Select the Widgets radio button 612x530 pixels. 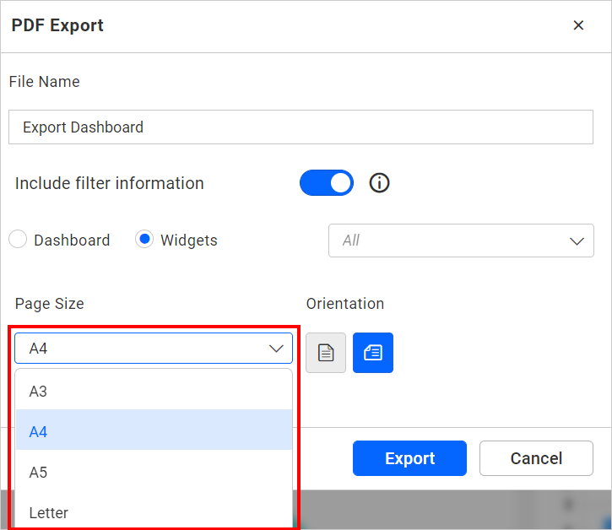point(144,239)
